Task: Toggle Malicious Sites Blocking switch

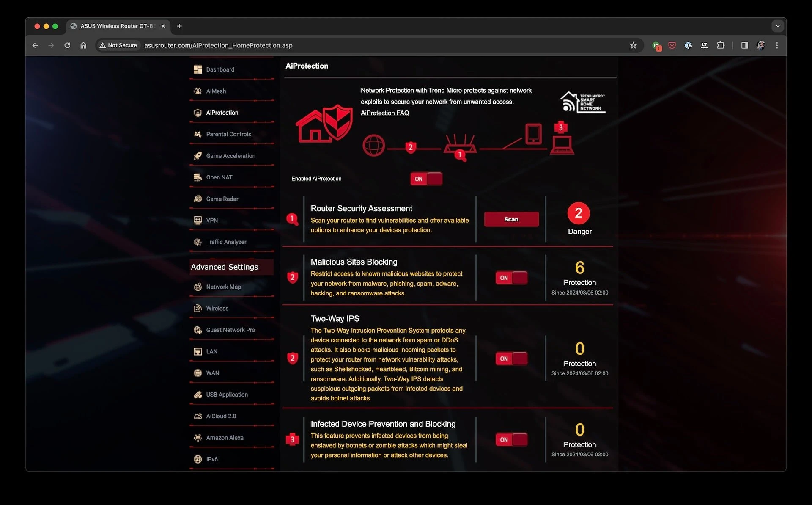Action: pyautogui.click(x=512, y=278)
